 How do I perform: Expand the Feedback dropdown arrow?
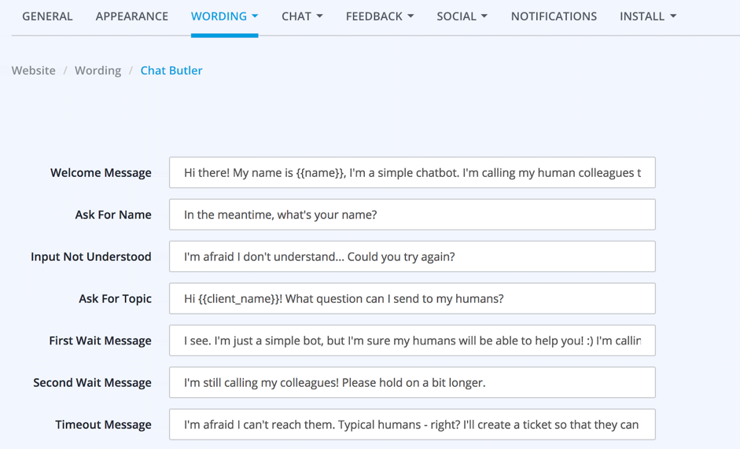click(410, 17)
